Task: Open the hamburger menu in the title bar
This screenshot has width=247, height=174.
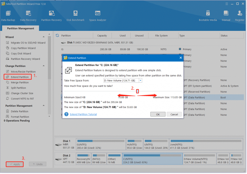Action: tap(227, 4)
